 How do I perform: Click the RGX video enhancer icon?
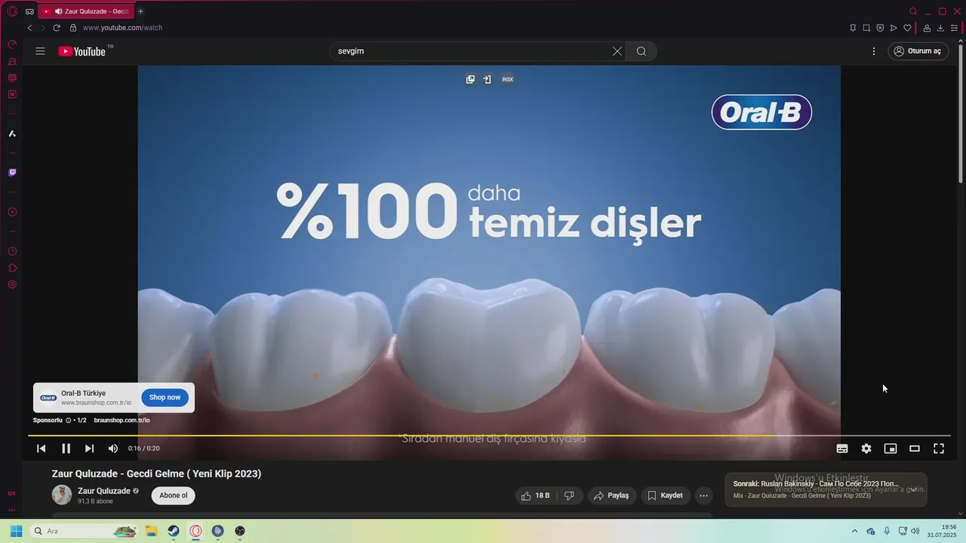click(x=508, y=79)
